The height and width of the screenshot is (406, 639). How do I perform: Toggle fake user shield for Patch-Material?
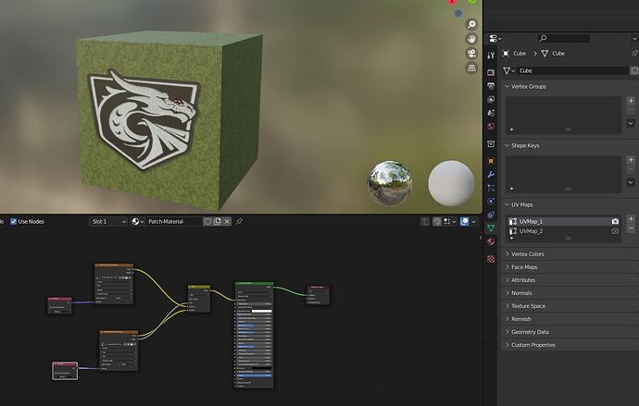[207, 221]
